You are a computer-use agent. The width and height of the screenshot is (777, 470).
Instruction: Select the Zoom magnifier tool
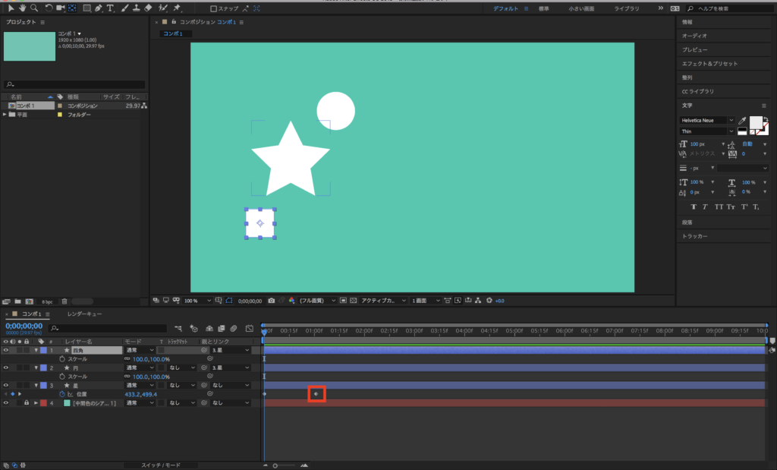33,8
